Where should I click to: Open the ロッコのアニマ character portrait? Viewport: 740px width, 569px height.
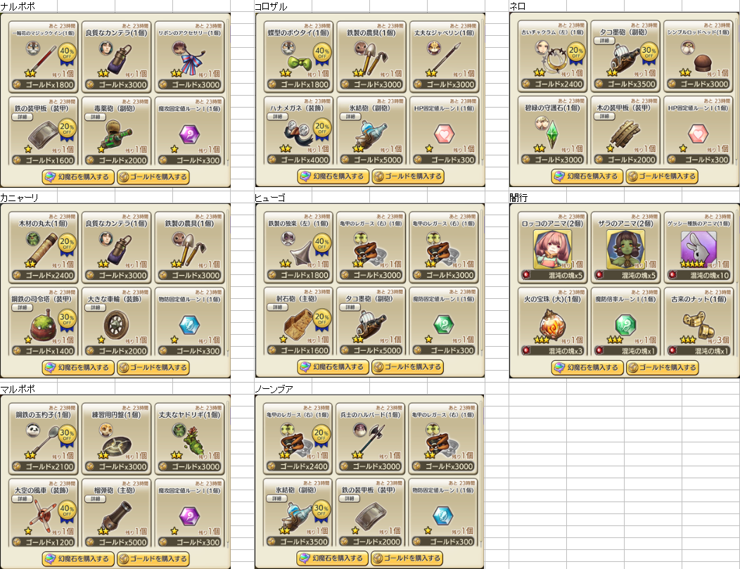[x=551, y=249]
